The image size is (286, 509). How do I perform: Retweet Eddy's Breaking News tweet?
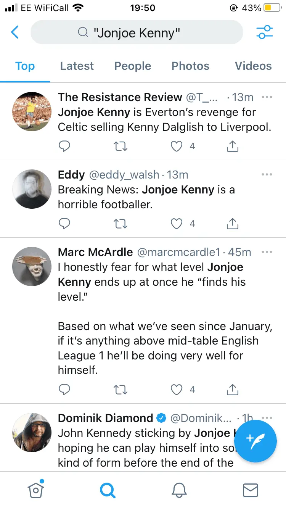[x=121, y=224]
